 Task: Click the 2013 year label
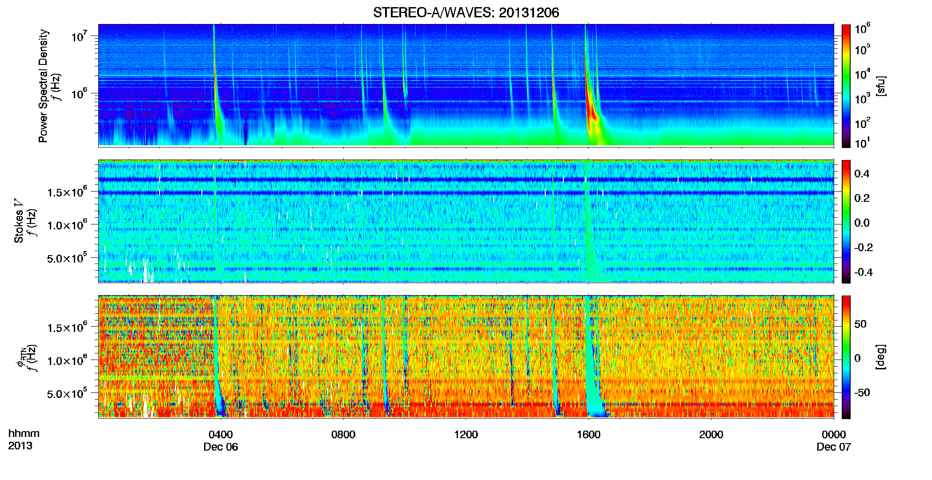click(20, 446)
